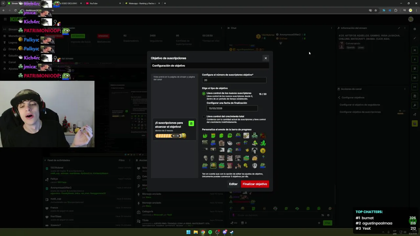Go back from Configurar objetivos

click(x=339, y=97)
